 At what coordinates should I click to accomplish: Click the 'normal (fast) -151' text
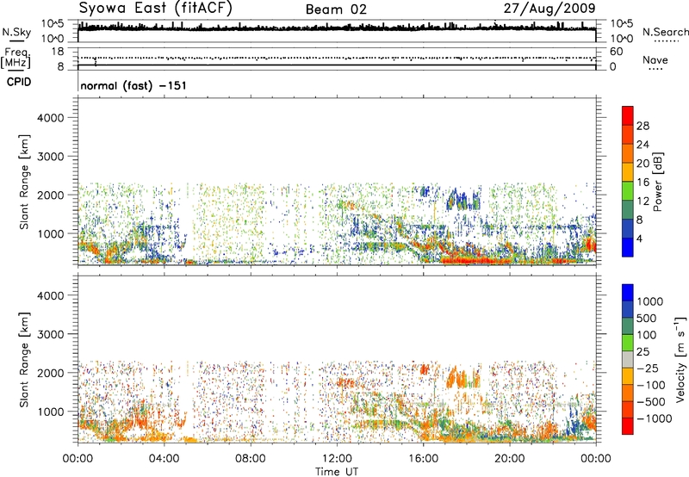[133, 85]
